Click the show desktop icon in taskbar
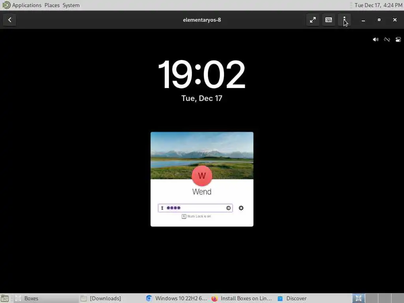Viewport: 404px width, 303px height. click(x=5, y=298)
